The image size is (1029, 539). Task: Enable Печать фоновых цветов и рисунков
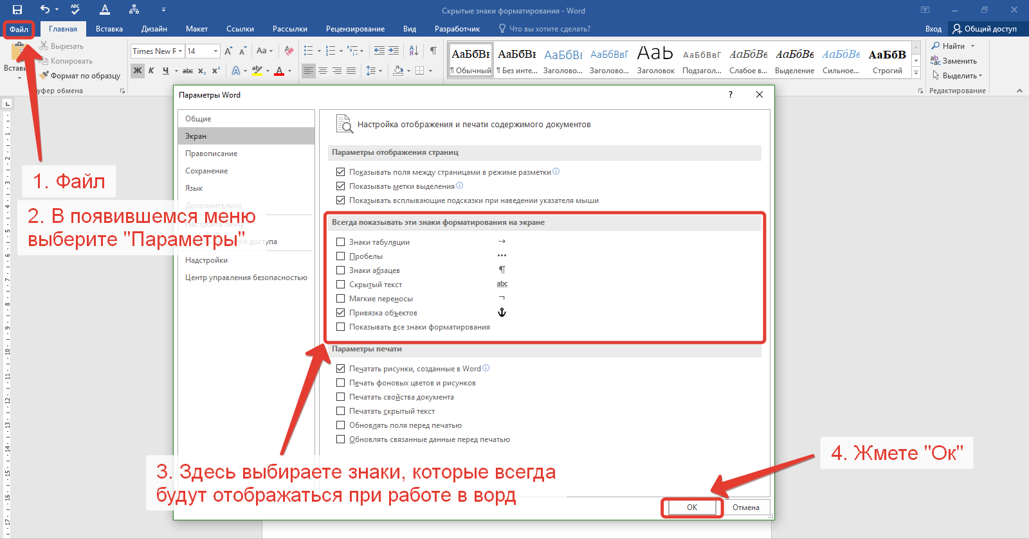tap(341, 383)
